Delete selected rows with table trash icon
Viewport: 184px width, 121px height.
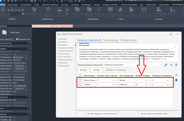pyautogui.click(x=176, y=80)
